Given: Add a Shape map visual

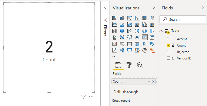Looking at the screenshot, I should pos(130,37).
